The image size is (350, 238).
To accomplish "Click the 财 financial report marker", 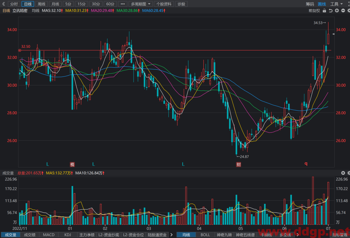I will pyautogui.click(x=239, y=165).
